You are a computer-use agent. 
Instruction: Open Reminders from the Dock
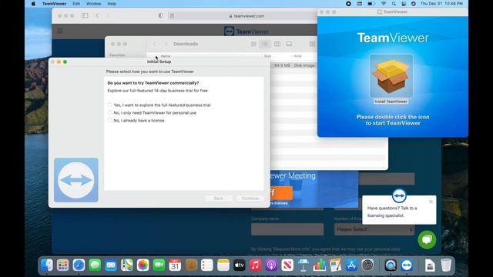tap(207, 265)
